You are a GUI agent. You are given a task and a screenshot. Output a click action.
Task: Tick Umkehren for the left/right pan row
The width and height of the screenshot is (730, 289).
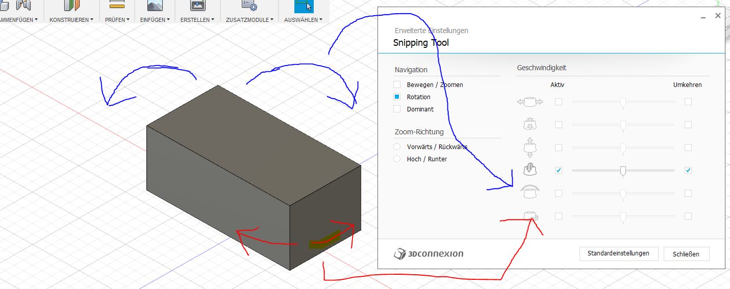688,102
